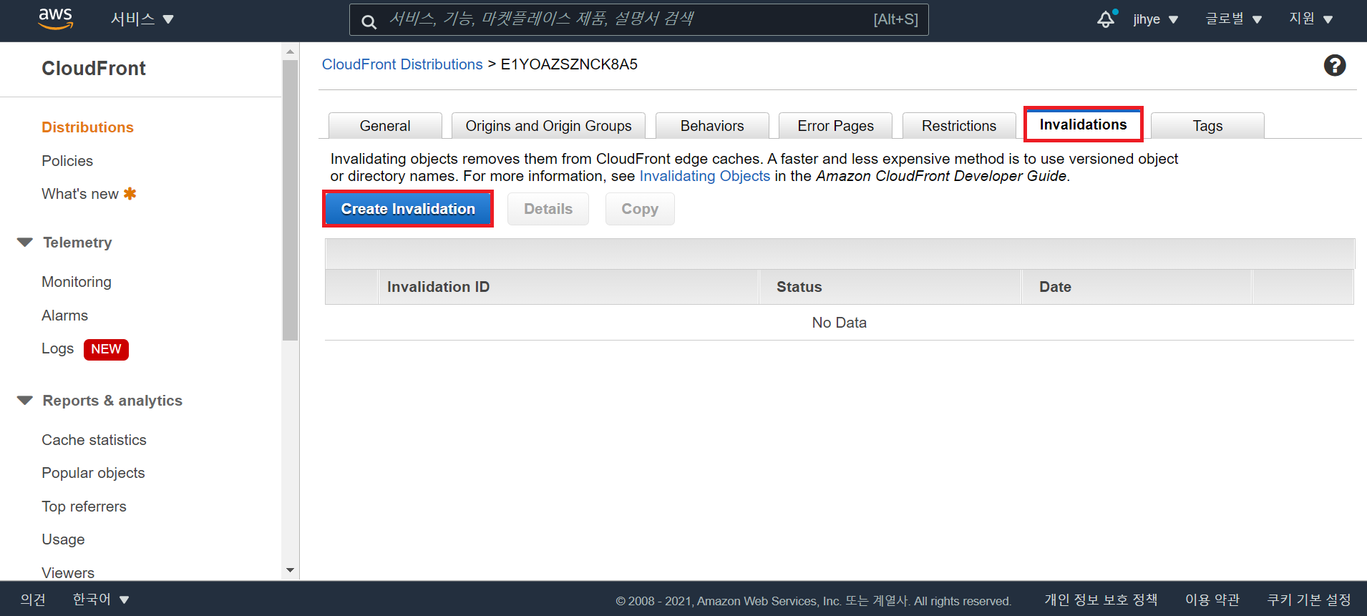Switch to the General tab

385,126
